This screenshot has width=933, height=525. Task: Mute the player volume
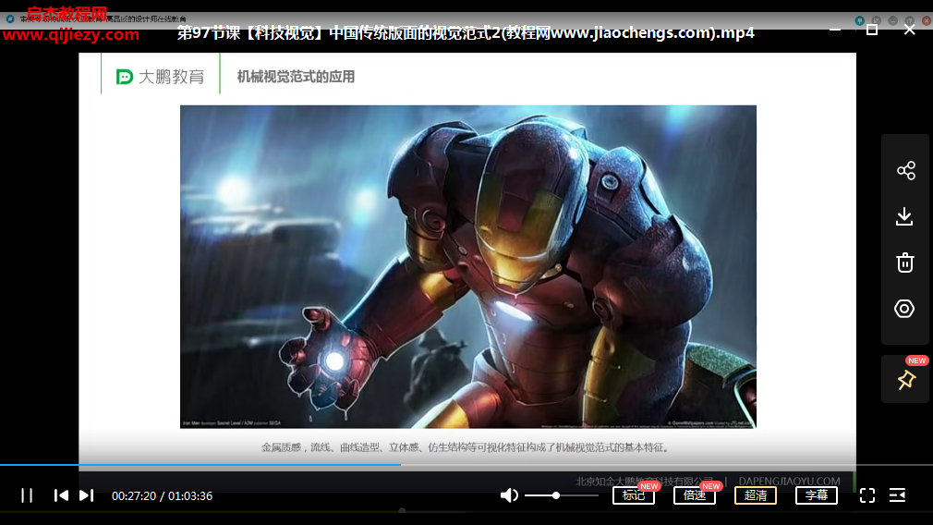click(x=509, y=495)
